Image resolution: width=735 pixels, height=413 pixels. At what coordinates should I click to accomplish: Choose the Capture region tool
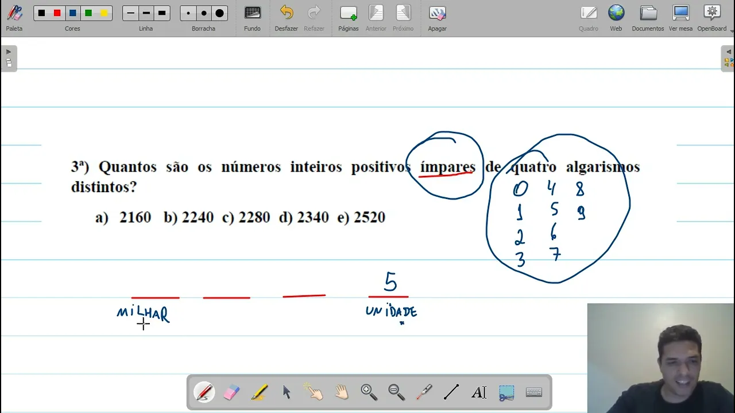pyautogui.click(x=506, y=392)
